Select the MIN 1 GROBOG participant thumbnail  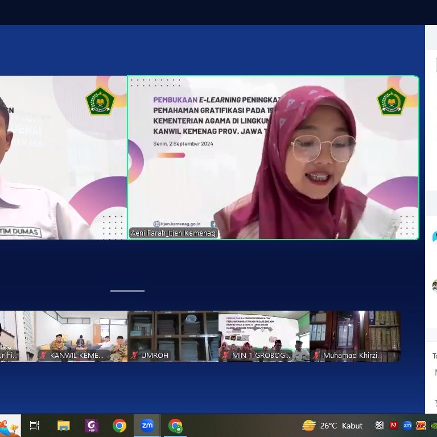click(x=264, y=336)
